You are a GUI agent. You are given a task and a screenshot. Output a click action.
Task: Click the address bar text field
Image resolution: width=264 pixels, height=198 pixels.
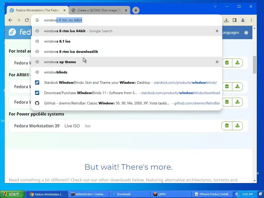click(x=126, y=20)
